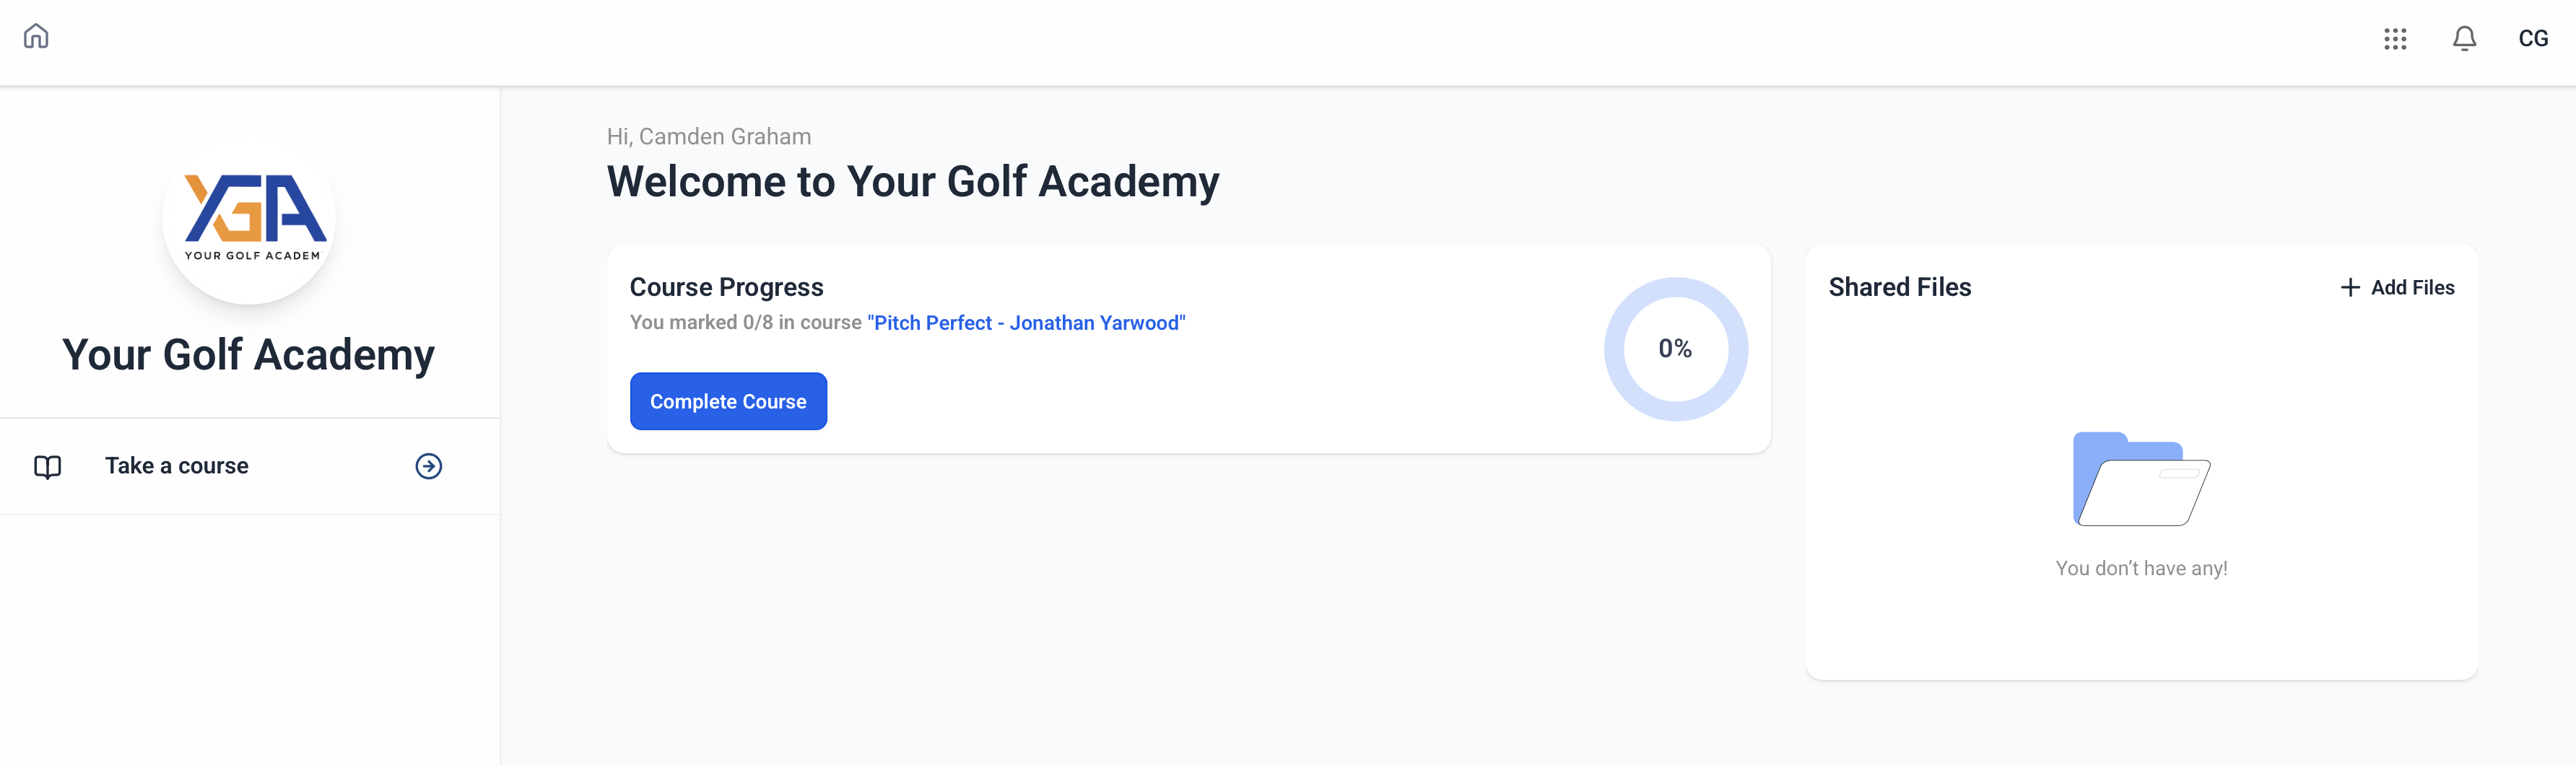The image size is (2576, 765).
Task: Click the Hi, Camden Graham greeting text
Action: pyautogui.click(x=710, y=136)
